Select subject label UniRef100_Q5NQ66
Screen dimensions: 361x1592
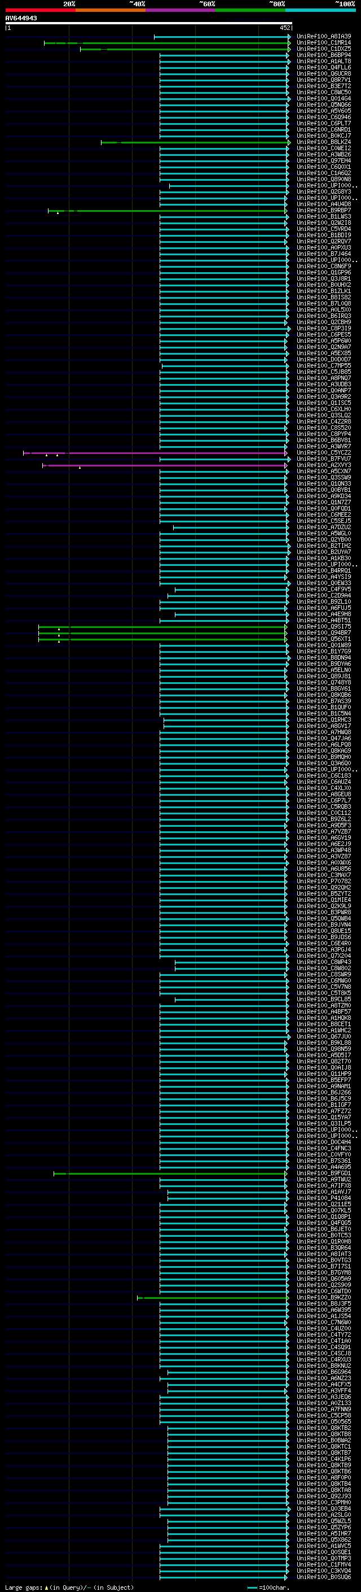323,105
